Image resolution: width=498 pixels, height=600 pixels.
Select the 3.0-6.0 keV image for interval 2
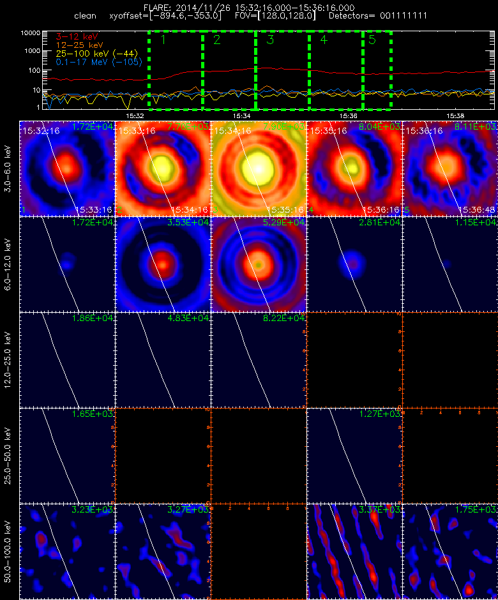pyautogui.click(x=163, y=169)
